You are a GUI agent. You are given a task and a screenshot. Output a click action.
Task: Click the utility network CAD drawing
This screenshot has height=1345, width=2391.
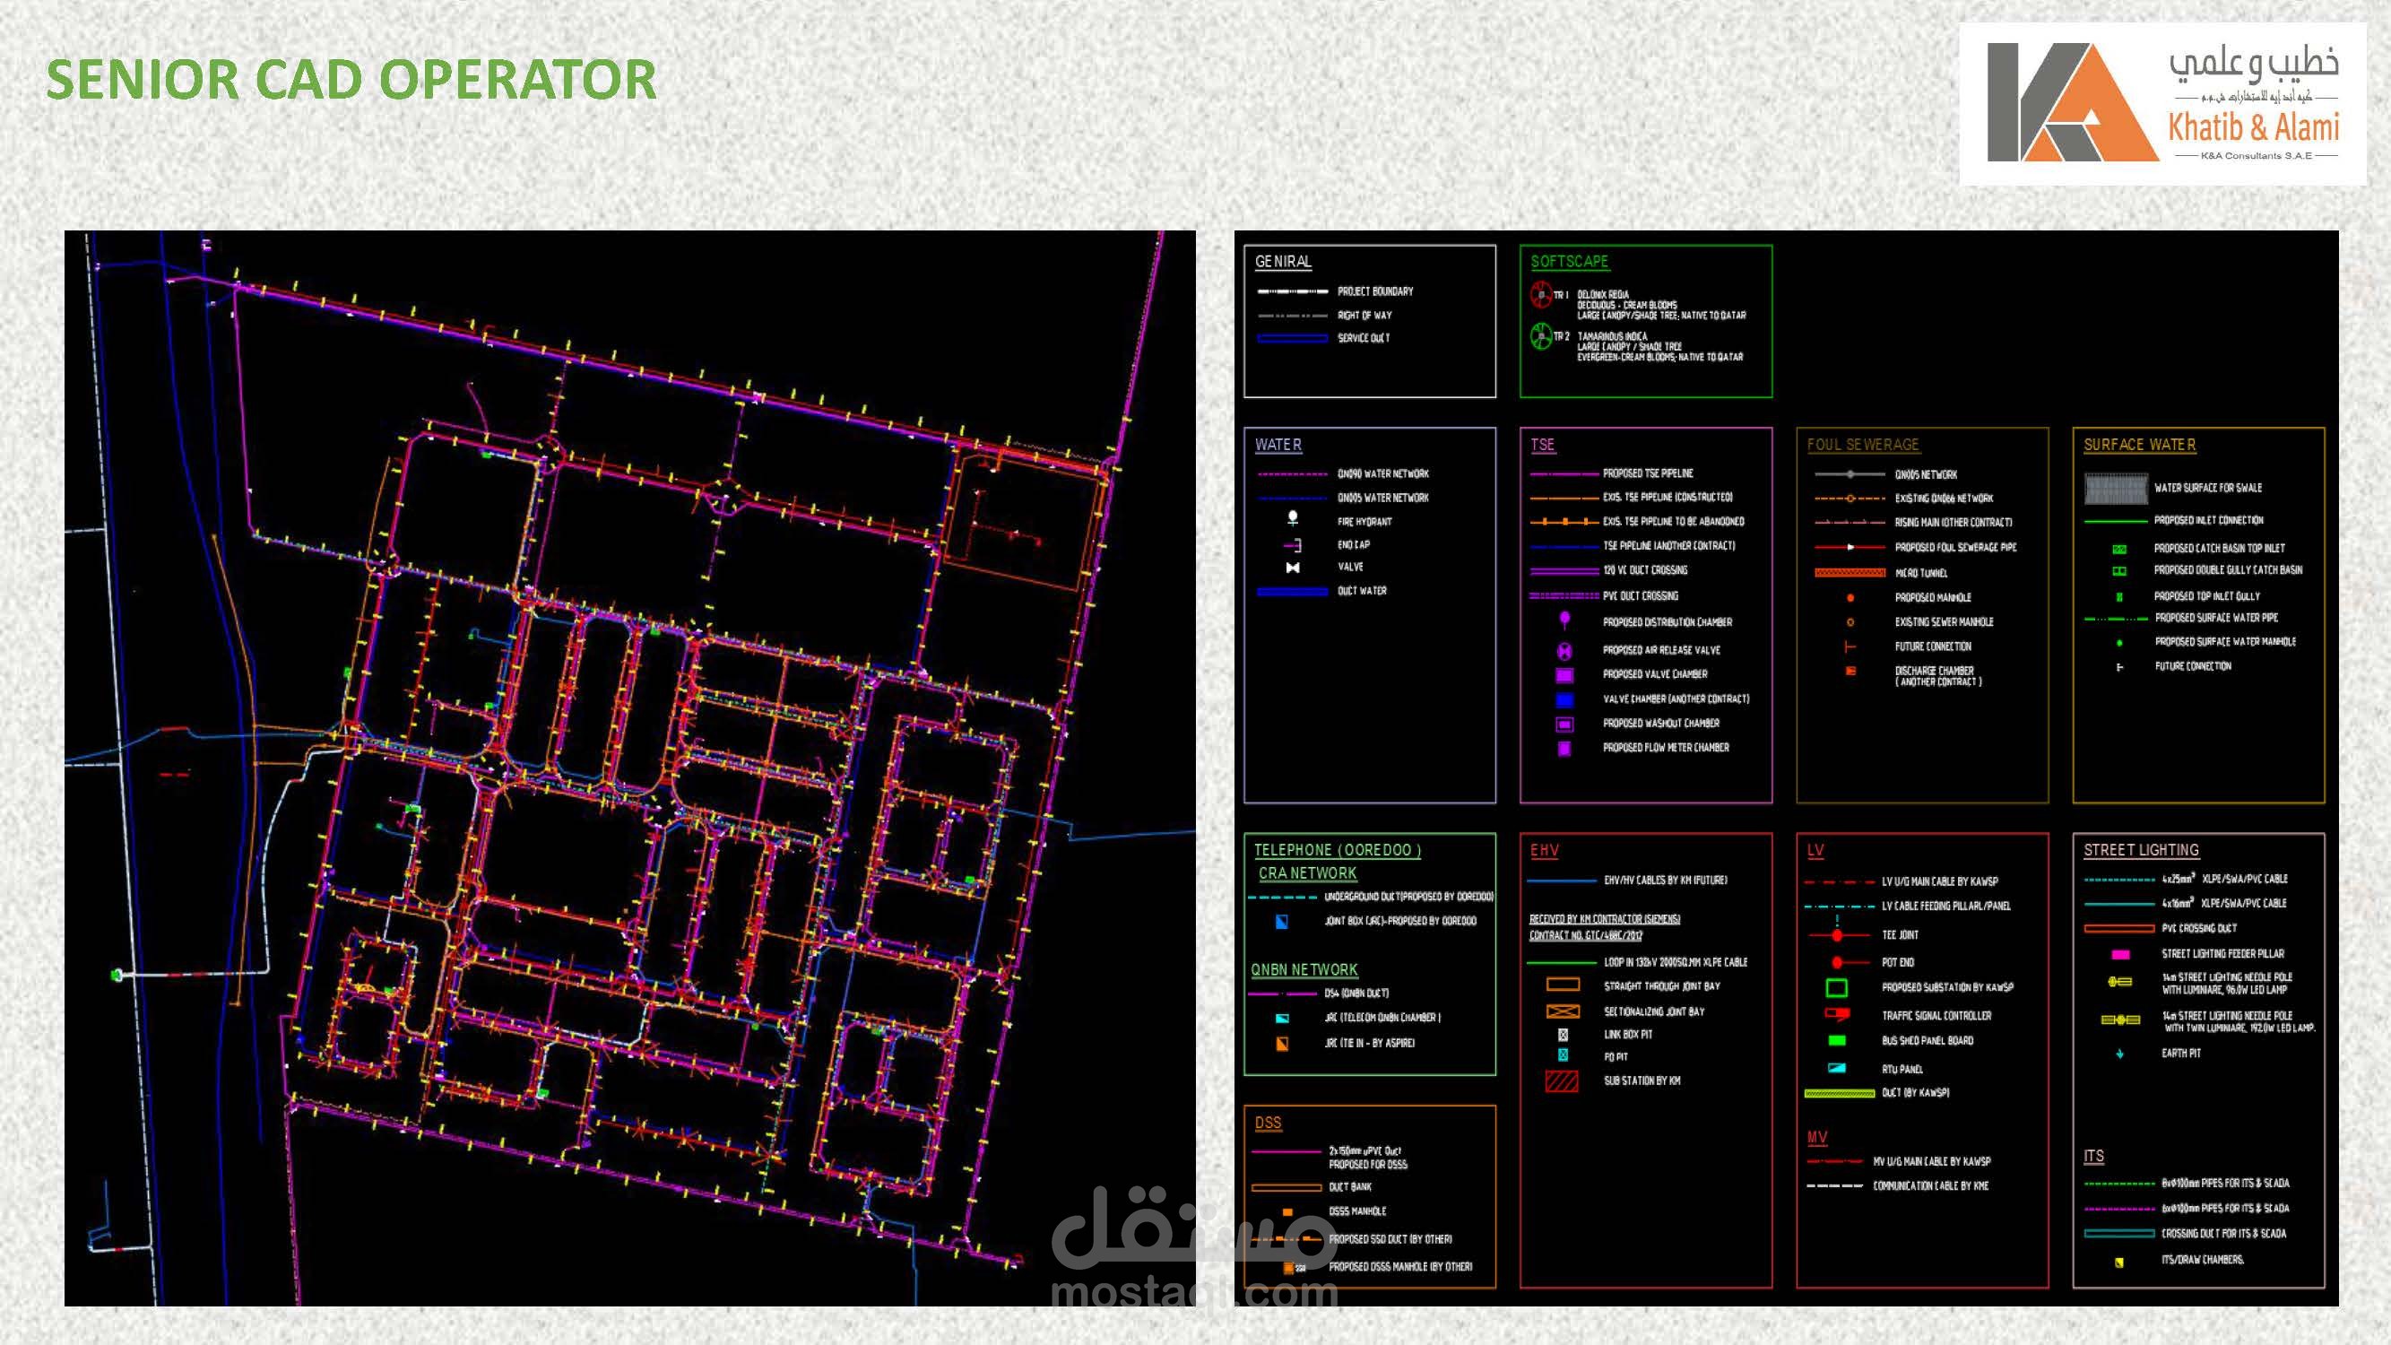(629, 768)
